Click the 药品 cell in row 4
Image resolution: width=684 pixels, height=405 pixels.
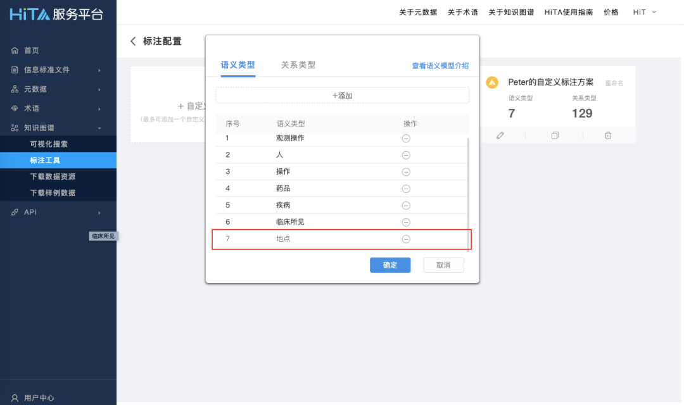click(x=283, y=189)
